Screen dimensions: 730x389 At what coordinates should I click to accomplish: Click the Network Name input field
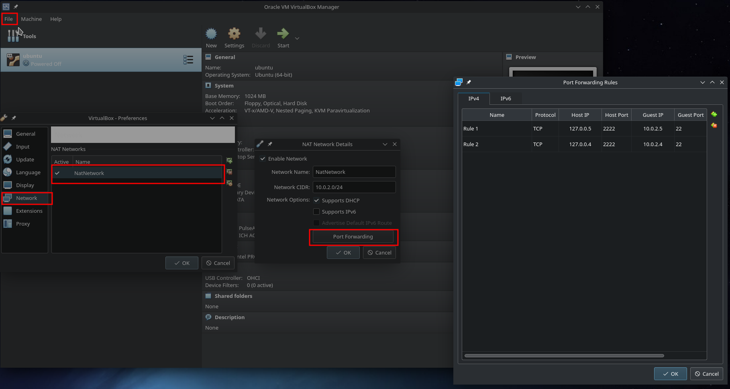coord(354,172)
